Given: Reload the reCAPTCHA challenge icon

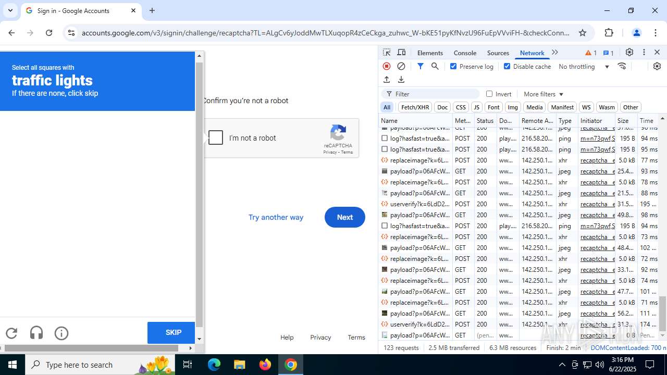Looking at the screenshot, I should click(x=11, y=333).
